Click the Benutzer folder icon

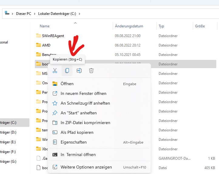(39, 54)
